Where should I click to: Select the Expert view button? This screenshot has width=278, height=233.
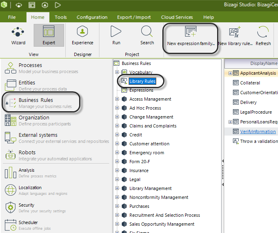(49, 35)
